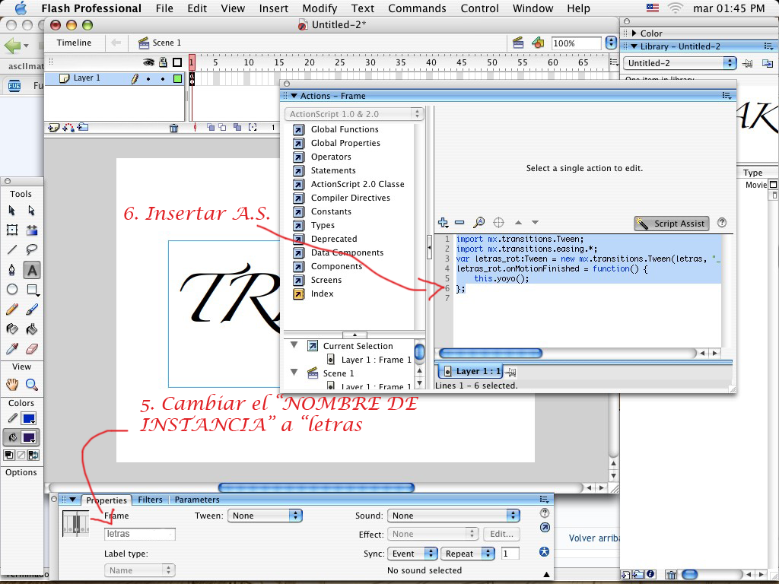Delete layer with the timeline trash icon
779x584 pixels.
(174, 128)
